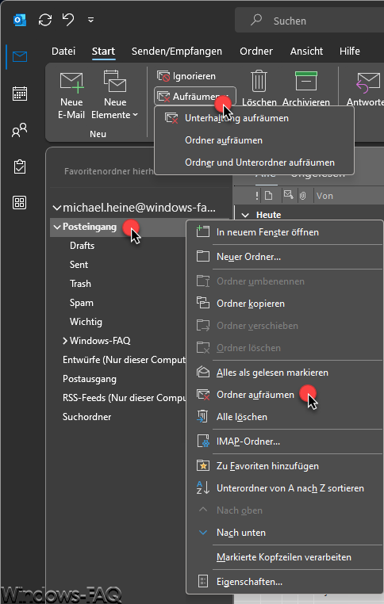This screenshot has width=384, height=604.
Task: Select the Suchordner folder
Action: tap(86, 417)
